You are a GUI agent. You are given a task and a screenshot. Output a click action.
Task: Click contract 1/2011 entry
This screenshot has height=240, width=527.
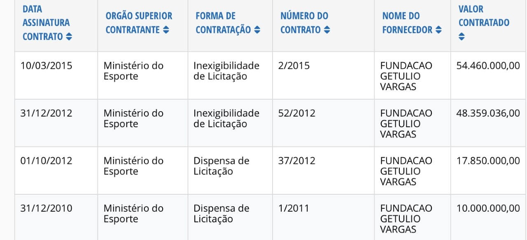(x=294, y=208)
